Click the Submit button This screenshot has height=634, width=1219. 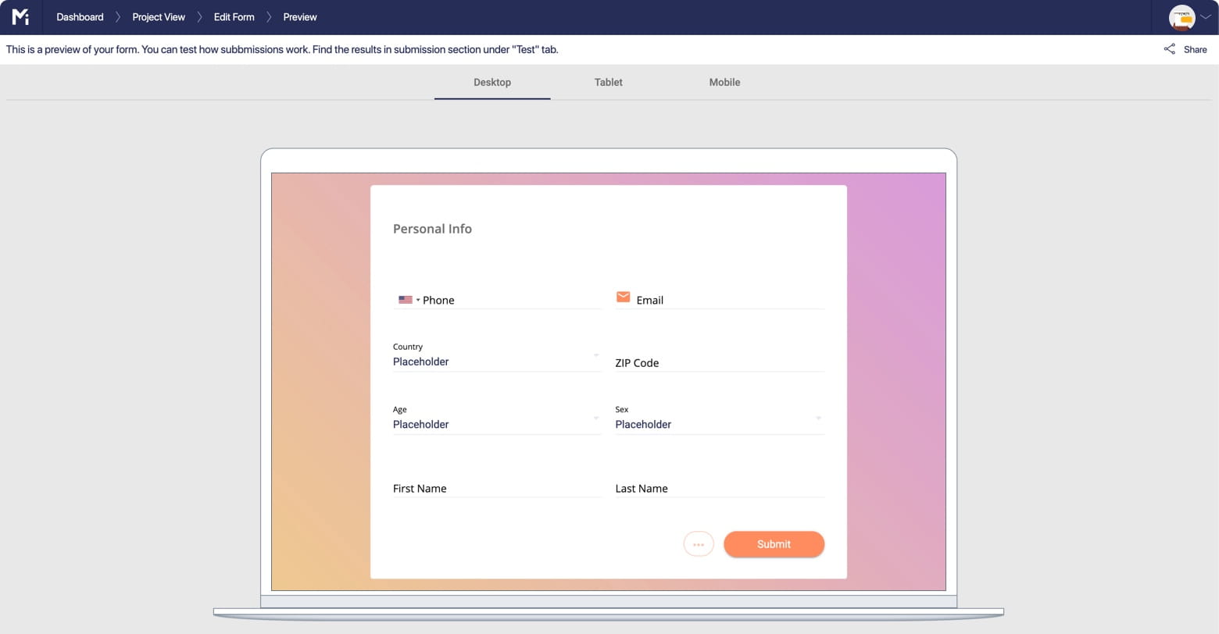pyautogui.click(x=774, y=543)
